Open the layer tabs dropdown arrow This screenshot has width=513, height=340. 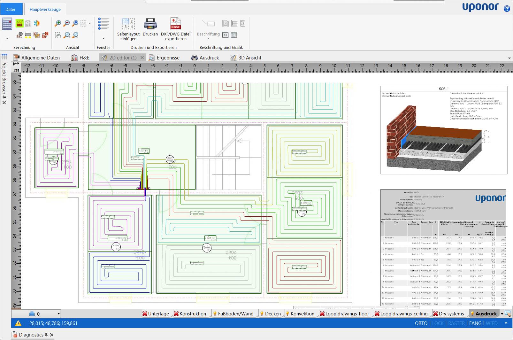(502, 314)
